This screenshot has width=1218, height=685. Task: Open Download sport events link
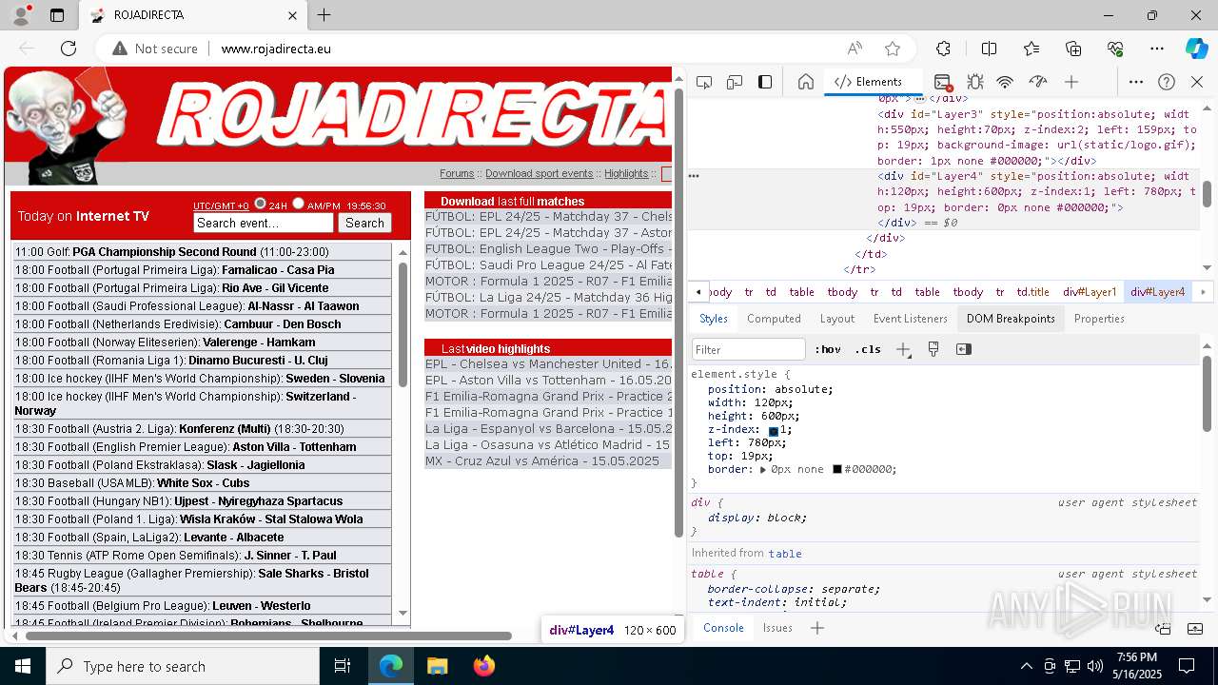tap(539, 173)
